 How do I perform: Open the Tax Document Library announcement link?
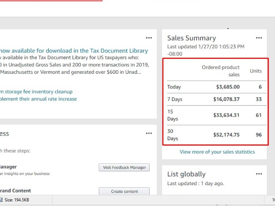point(74,51)
